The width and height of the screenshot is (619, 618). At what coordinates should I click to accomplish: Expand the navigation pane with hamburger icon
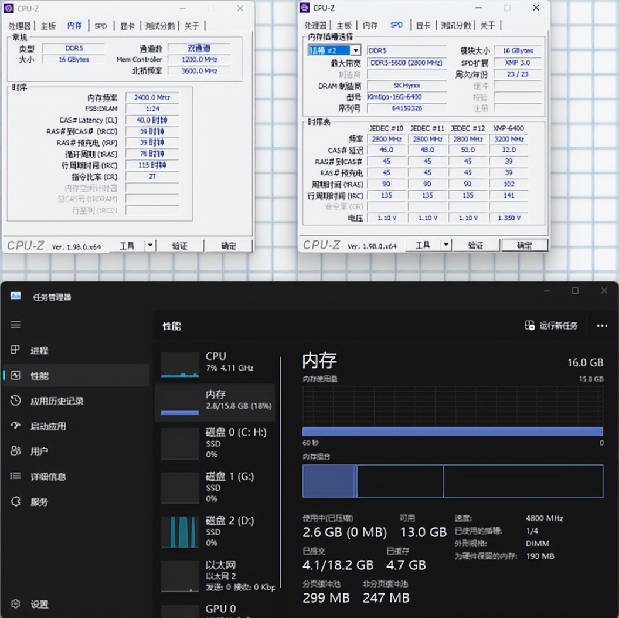pos(16,324)
